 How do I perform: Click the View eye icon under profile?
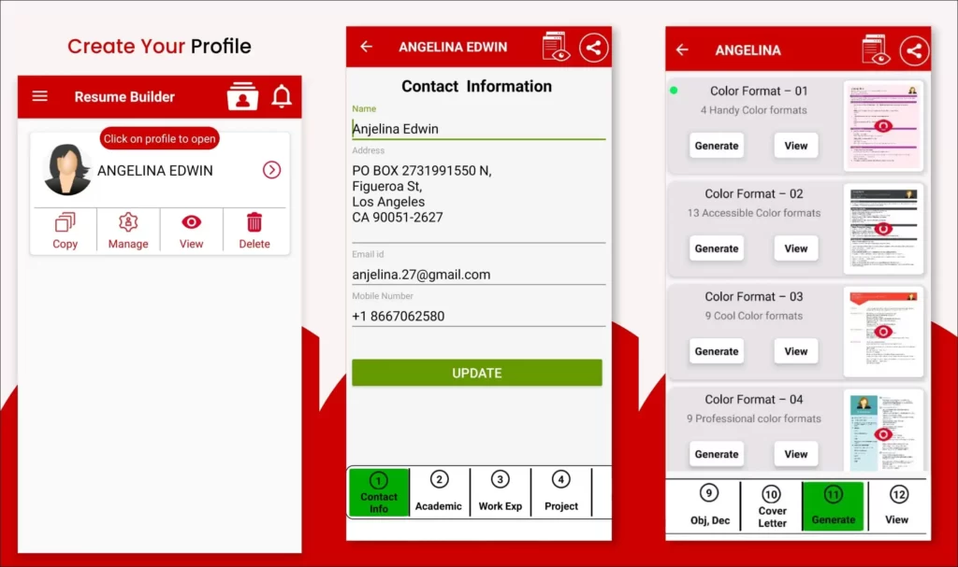click(x=191, y=222)
